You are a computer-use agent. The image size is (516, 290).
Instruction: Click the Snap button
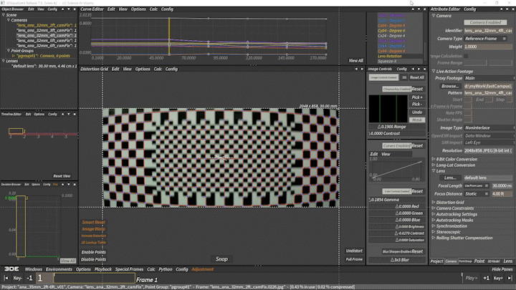click(x=221, y=259)
